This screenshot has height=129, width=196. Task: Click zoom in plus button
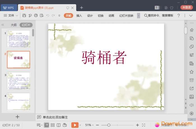pyautogui.click(x=137, y=125)
